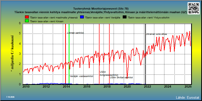Image resolution: width=202 pixels, height=101 pixels.
Task: Click the 'USAn Skribal sanktiot' annotation label
Action: [x=121, y=78]
